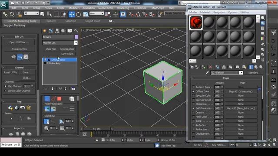
Task: Enable the Specular Color map checkbox
Action: (x=193, y=95)
